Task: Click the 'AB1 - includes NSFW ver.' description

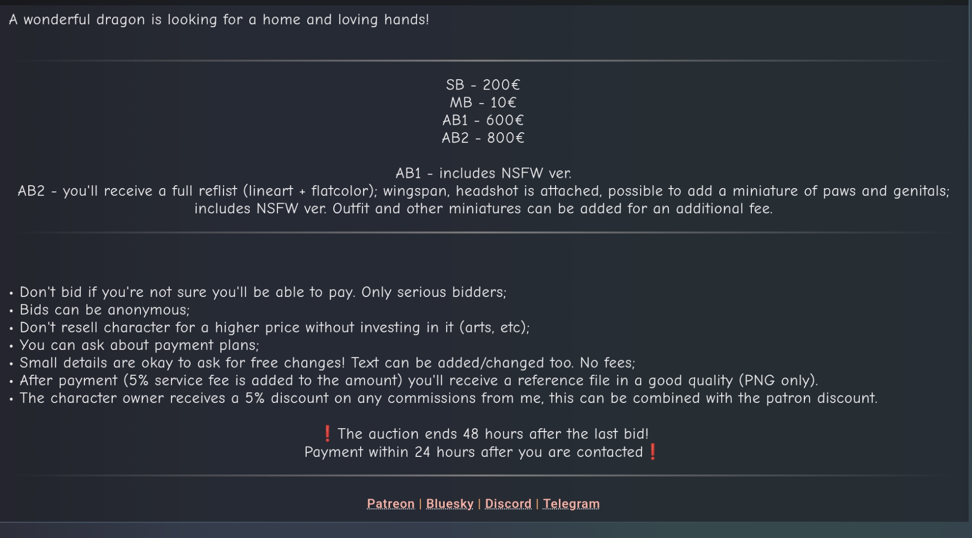Action: pos(483,173)
